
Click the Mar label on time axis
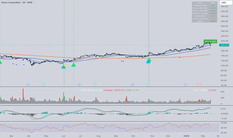tap(11, 136)
